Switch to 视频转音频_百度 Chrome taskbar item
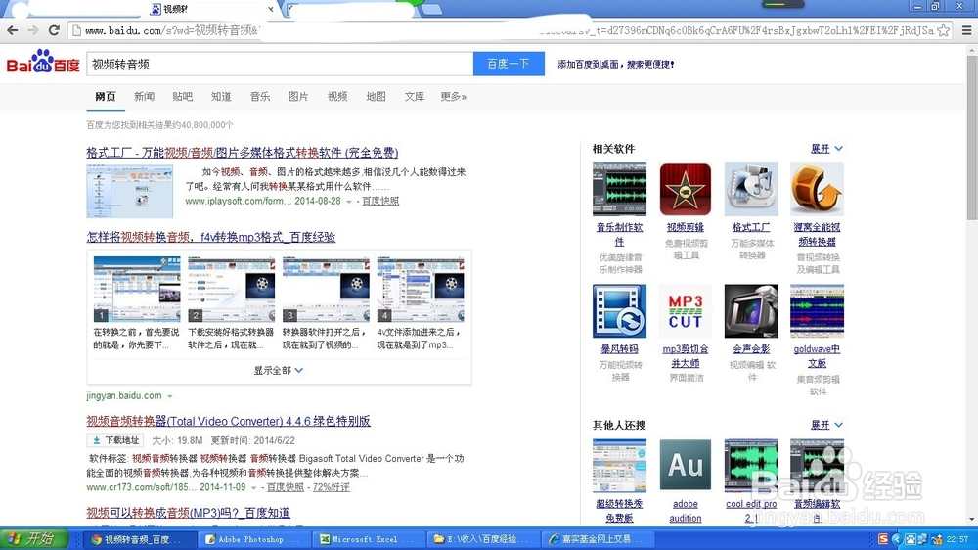The height and width of the screenshot is (550, 978). click(x=141, y=539)
